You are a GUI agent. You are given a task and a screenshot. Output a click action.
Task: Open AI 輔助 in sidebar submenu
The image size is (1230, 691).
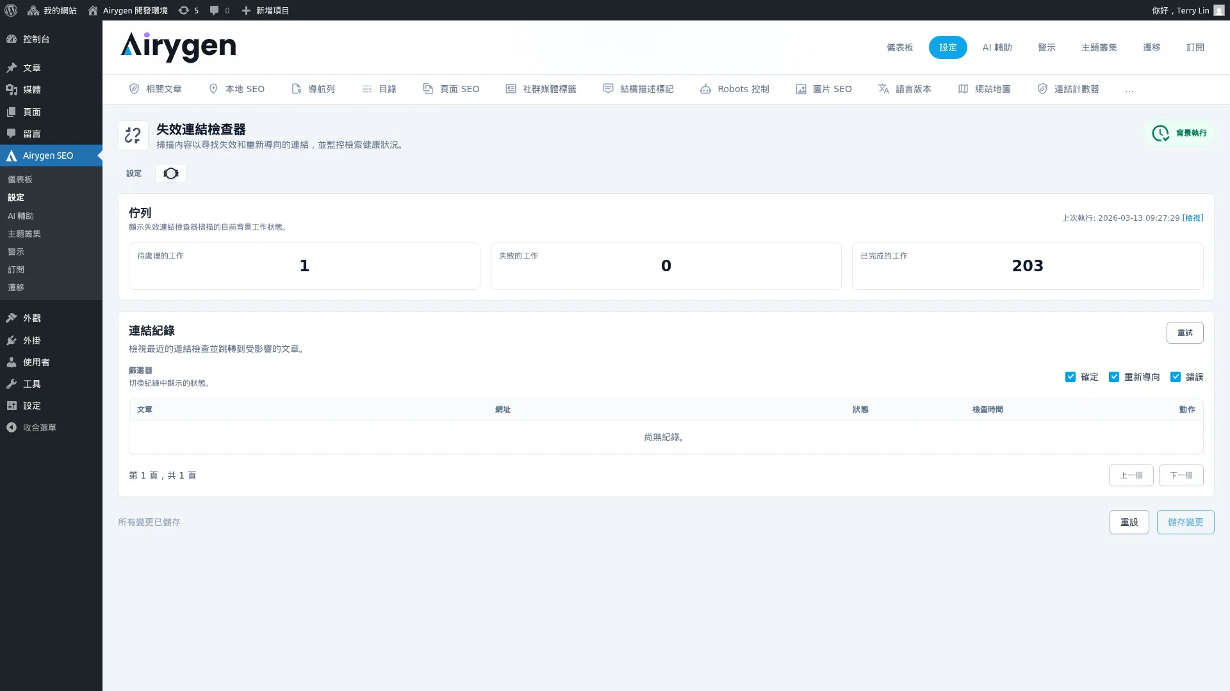(x=51, y=216)
